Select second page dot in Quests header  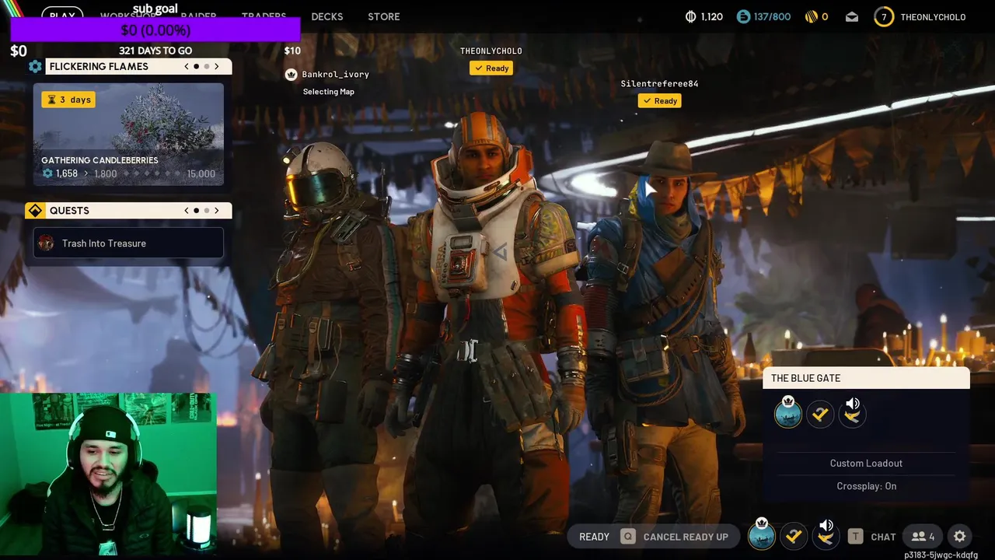(206, 211)
